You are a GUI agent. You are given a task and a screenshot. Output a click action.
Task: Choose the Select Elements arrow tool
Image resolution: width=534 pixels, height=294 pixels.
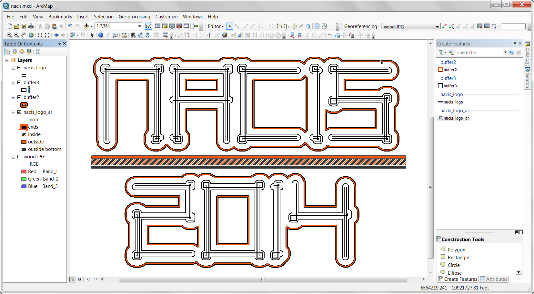click(92, 35)
